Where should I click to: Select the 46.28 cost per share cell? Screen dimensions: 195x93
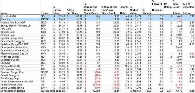point(75,16)
